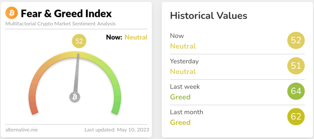Click the Last updated May 10, 2023 text
The height and width of the screenshot is (139, 314).
tap(116, 130)
